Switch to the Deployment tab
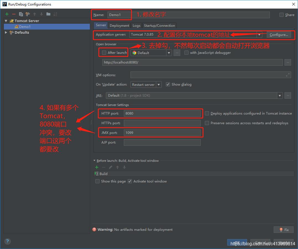The height and width of the screenshot is (249, 298). (119, 26)
